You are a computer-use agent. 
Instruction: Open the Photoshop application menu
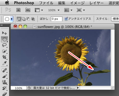(24, 3)
